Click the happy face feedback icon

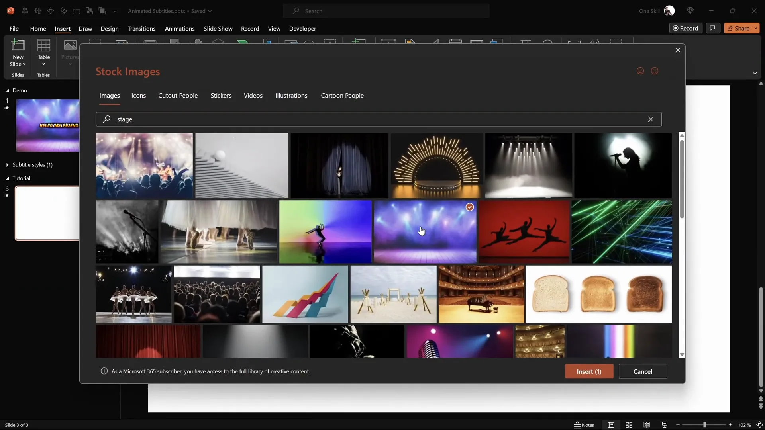pyautogui.click(x=640, y=71)
